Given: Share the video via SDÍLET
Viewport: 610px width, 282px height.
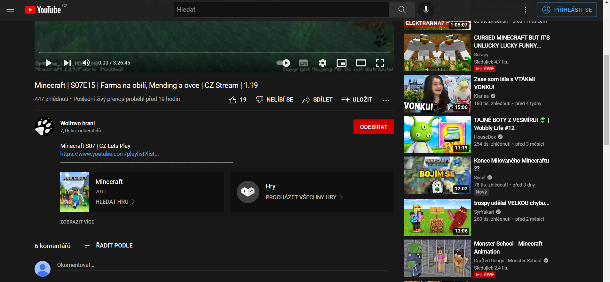Looking at the screenshot, I should (317, 100).
